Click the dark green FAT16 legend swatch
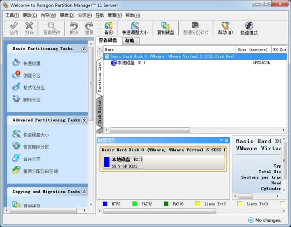This screenshot has width=291, height=227. pos(166,204)
